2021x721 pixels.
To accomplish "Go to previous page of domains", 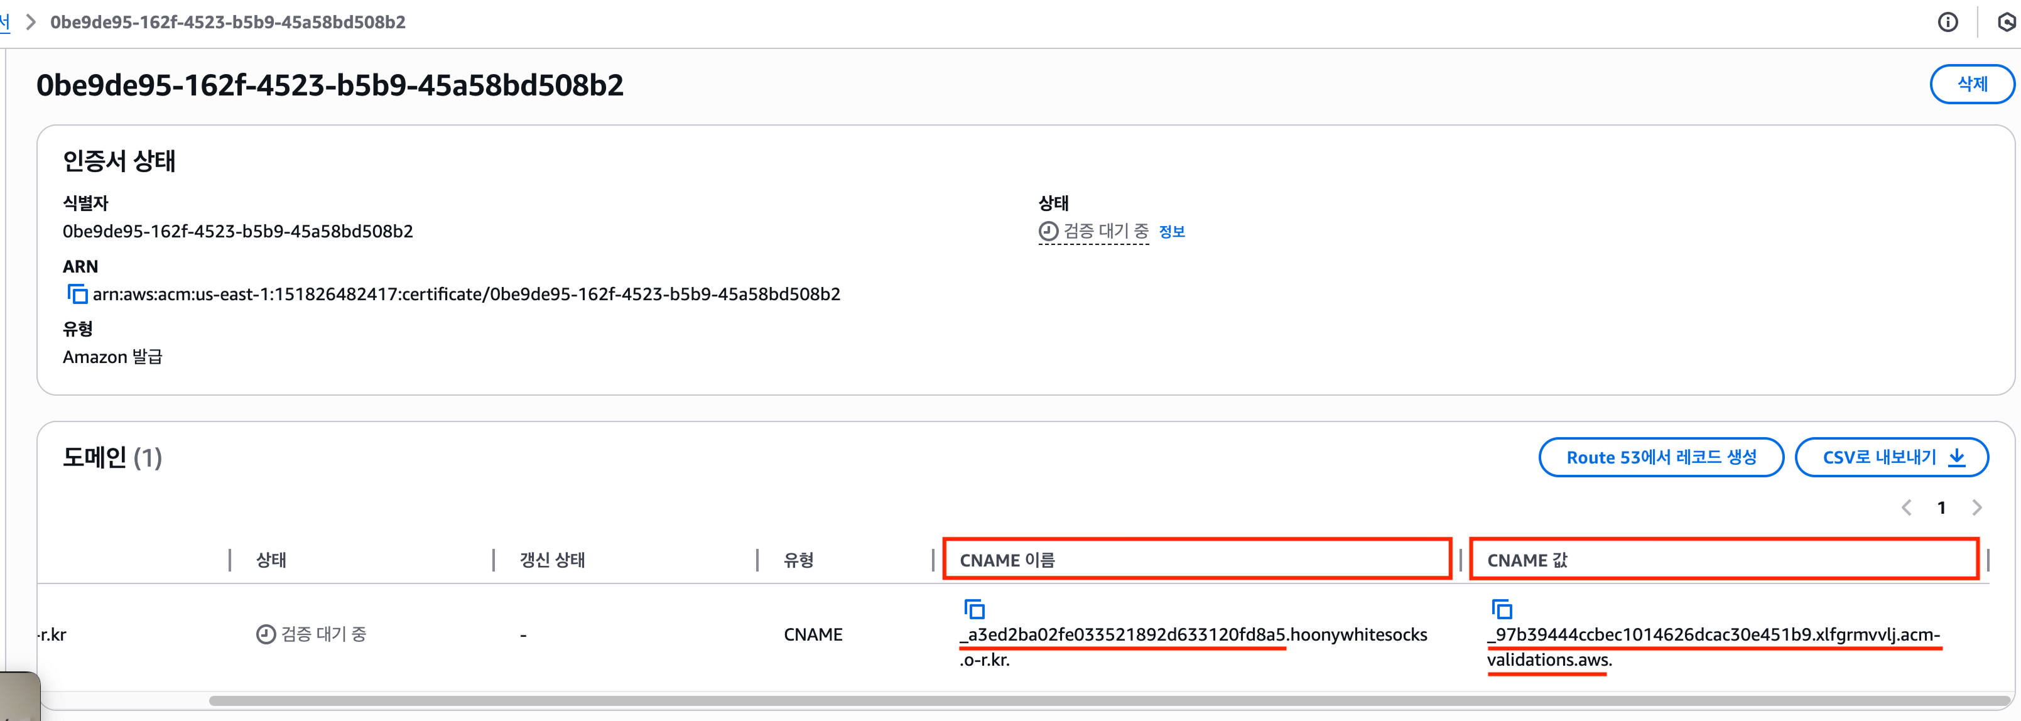I will coord(1907,507).
